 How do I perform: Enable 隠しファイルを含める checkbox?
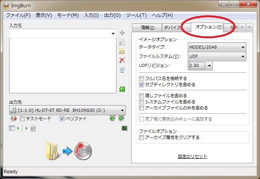pyautogui.click(x=141, y=96)
